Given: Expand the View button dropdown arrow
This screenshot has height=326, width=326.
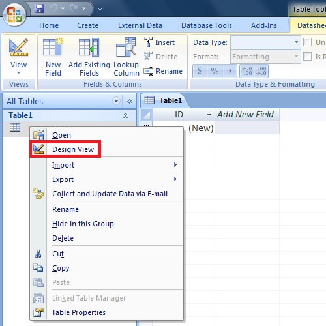Looking at the screenshot, I should (x=18, y=73).
